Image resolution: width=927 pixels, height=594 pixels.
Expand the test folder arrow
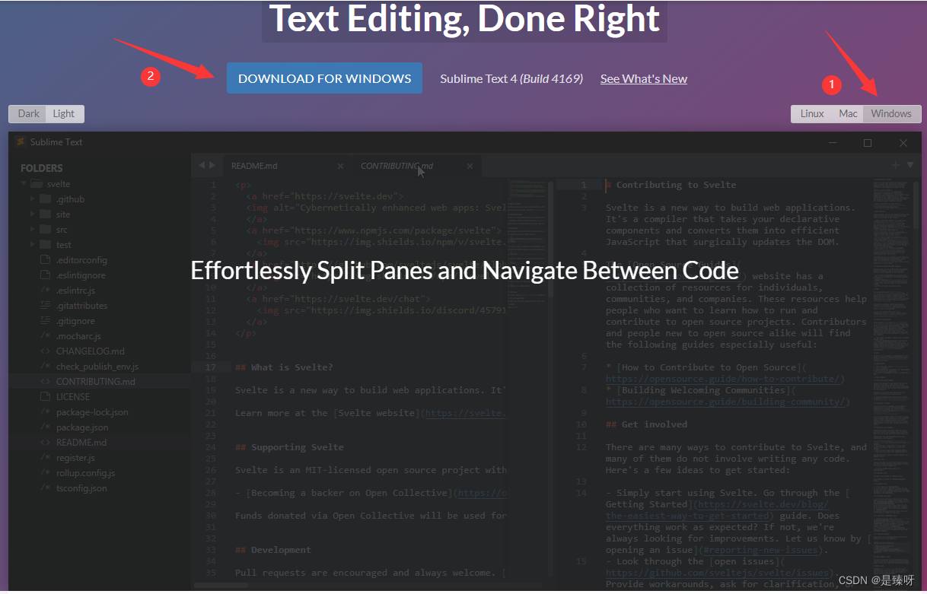coord(33,245)
